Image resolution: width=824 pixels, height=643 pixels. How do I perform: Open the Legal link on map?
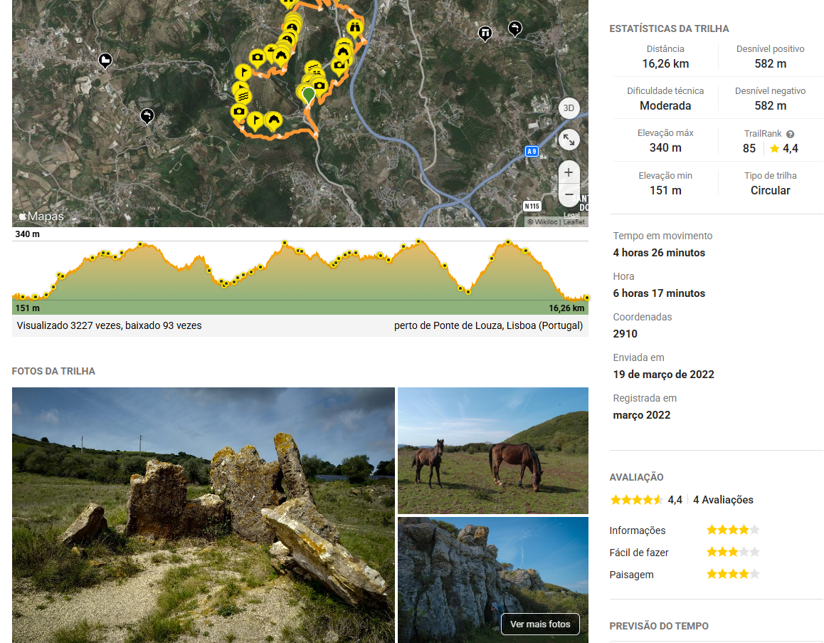(x=571, y=214)
